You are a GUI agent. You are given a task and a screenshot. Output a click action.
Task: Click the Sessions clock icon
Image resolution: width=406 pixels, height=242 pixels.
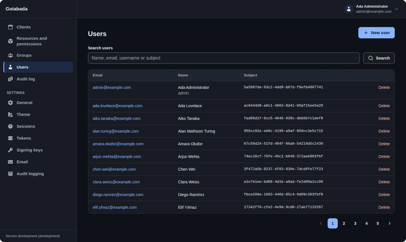(10, 126)
